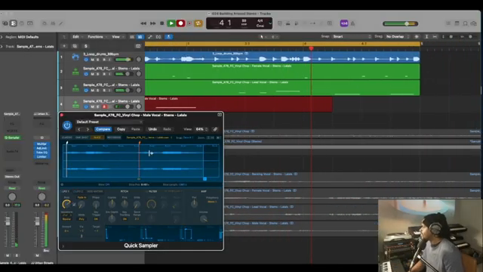Click the next preset arrow in Quick Sampler
This screenshot has height=272, width=483.
click(88, 129)
